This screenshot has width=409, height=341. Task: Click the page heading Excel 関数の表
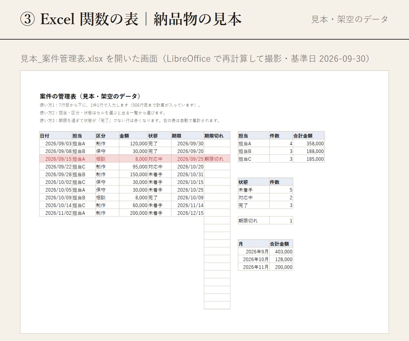coord(89,19)
